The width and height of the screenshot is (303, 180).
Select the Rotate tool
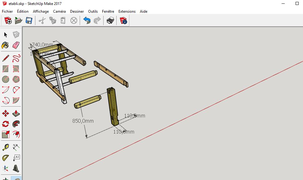point(6,124)
